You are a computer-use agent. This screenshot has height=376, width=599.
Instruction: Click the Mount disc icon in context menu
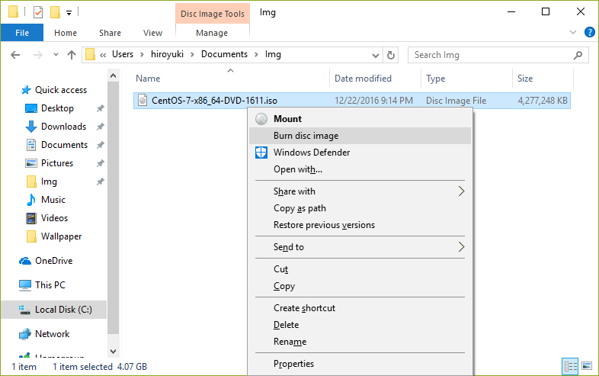261,119
